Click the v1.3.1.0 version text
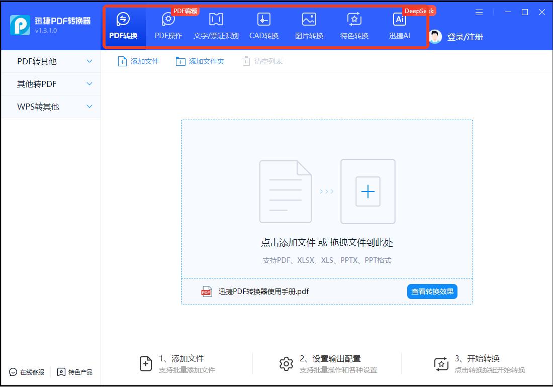The height and width of the screenshot is (387, 553). [46, 31]
